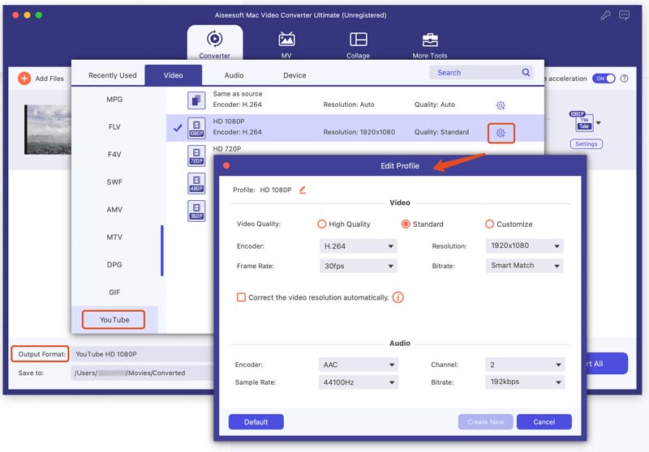Open the Frame Rate 30fps dropdown

pyautogui.click(x=358, y=266)
